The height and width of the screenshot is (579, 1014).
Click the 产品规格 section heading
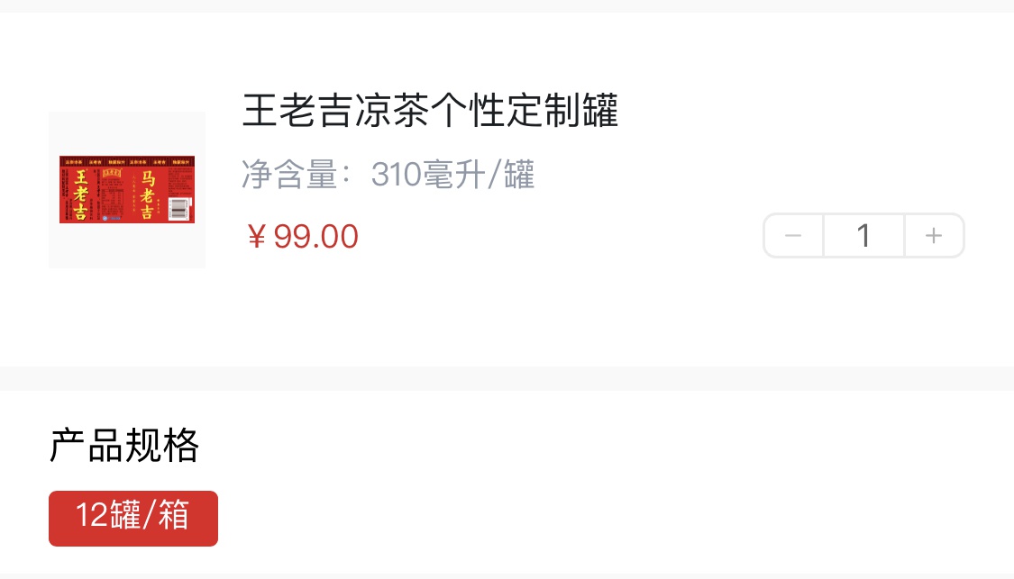point(124,445)
